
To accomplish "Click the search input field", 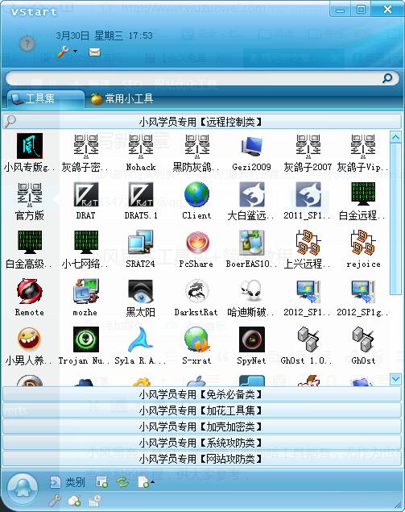I will tap(194, 78).
